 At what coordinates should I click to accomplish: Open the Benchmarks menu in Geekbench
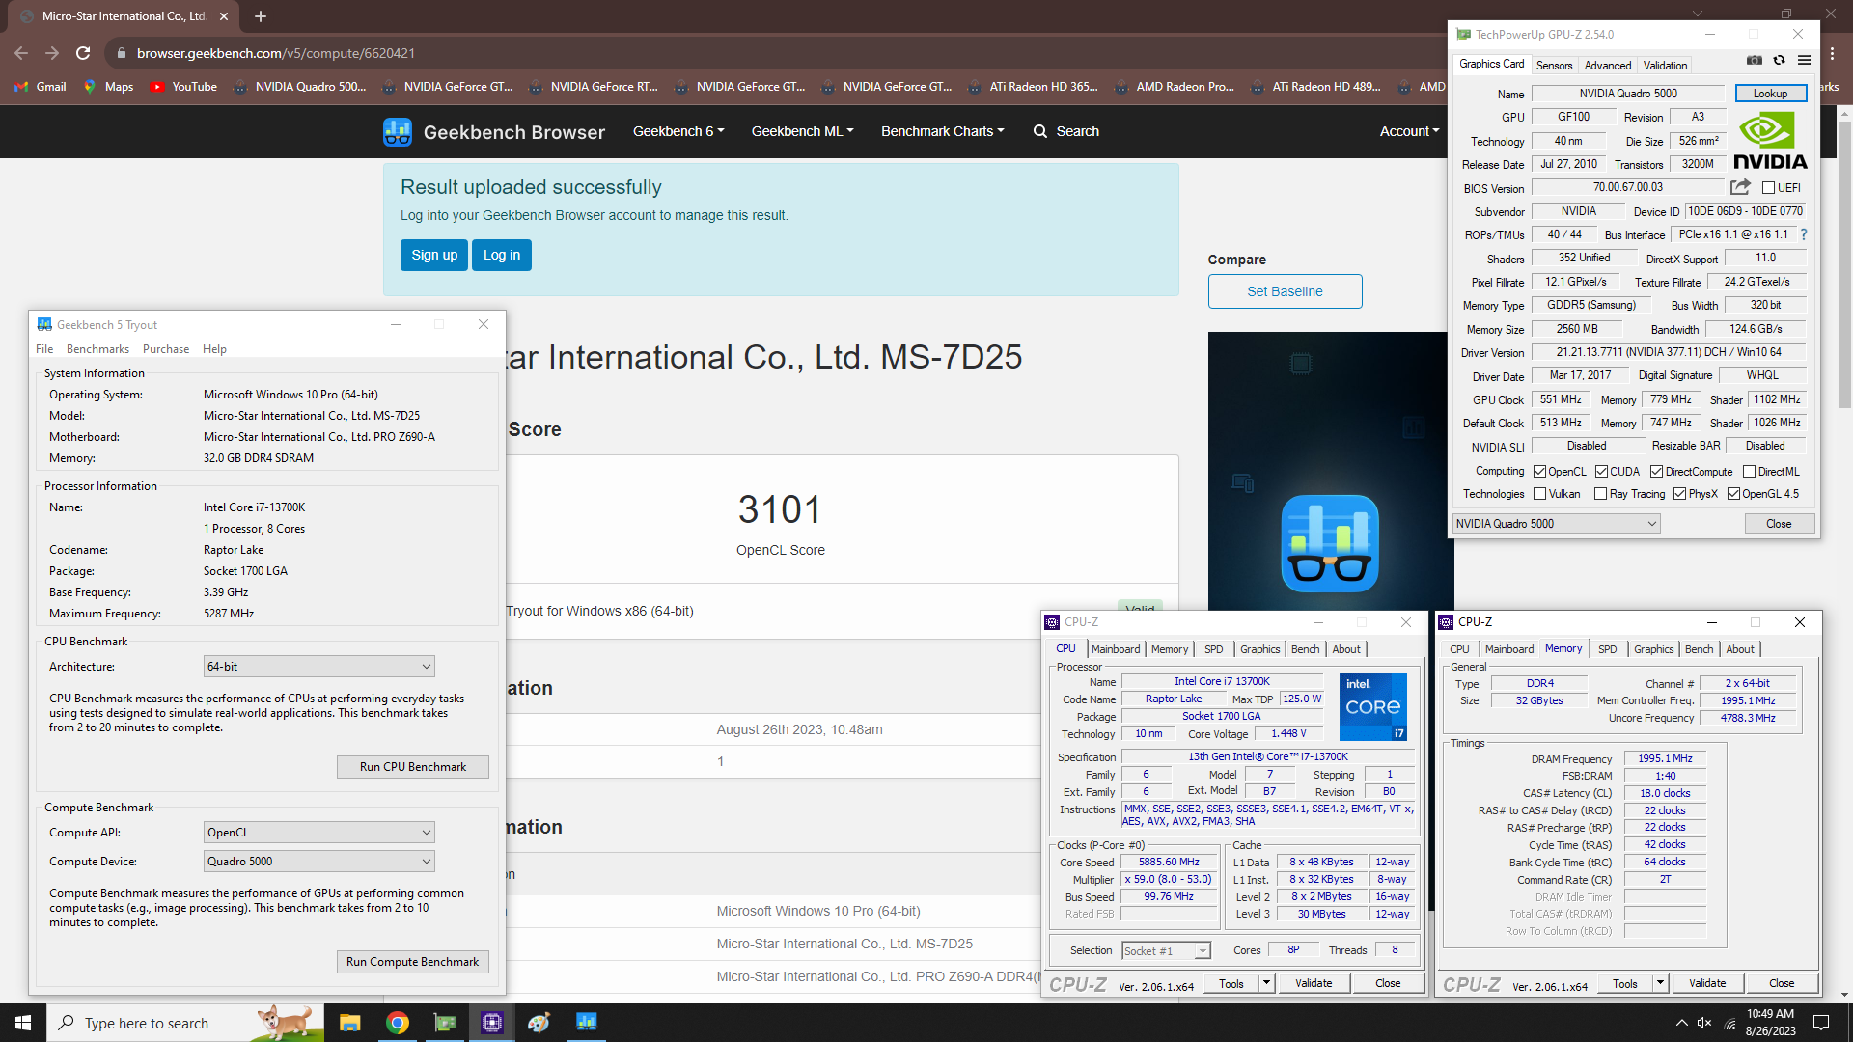97,349
